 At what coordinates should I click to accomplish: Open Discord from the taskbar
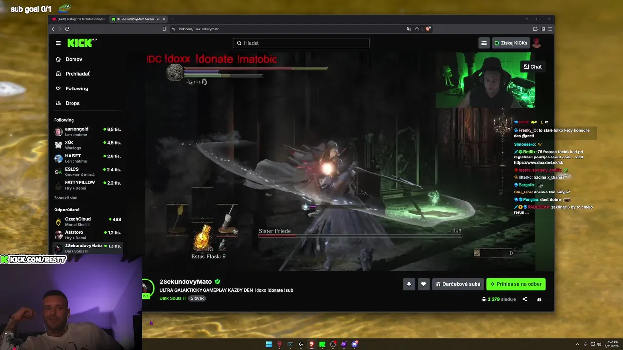(355, 344)
